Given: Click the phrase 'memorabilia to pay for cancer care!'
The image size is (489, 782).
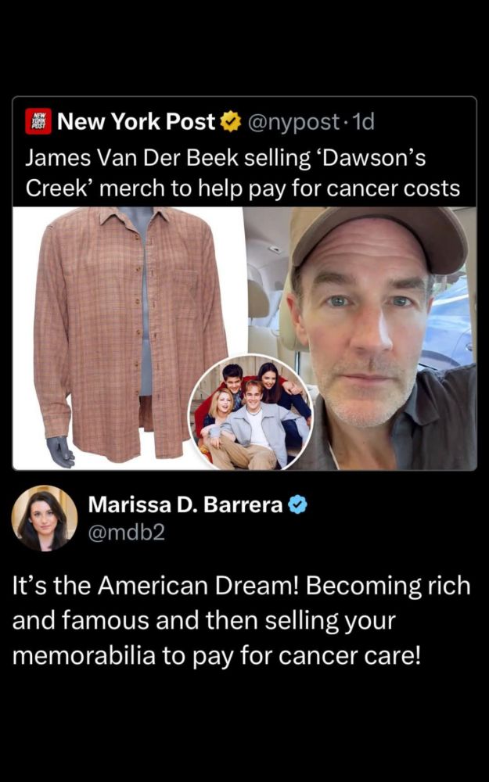Looking at the screenshot, I should coord(217,656).
